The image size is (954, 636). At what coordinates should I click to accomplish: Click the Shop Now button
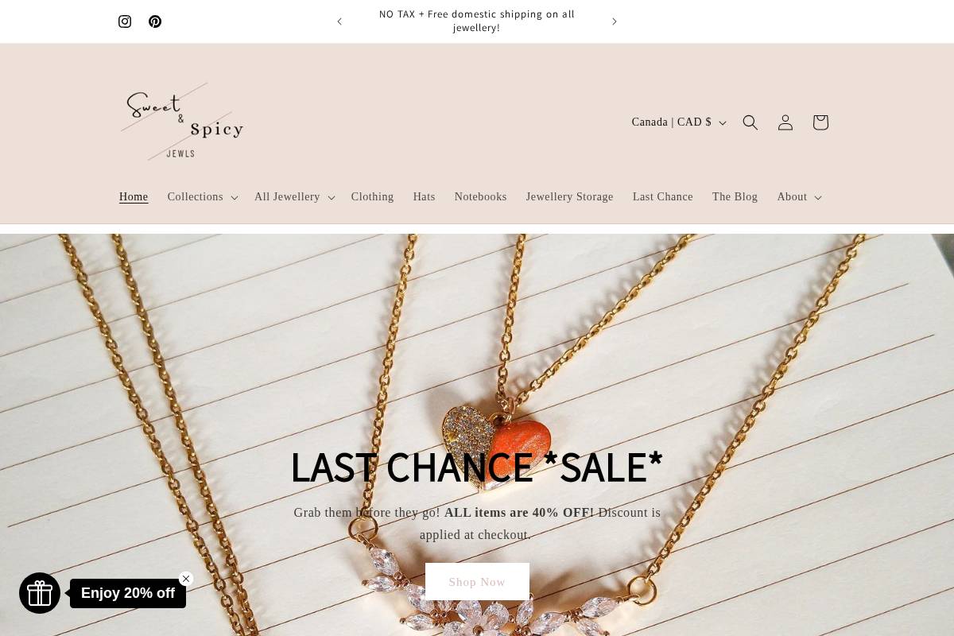pos(477,582)
